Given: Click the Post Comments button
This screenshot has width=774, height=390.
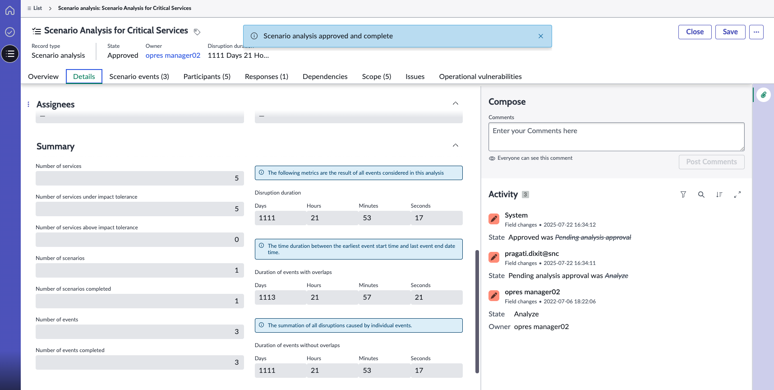Looking at the screenshot, I should click(x=711, y=162).
